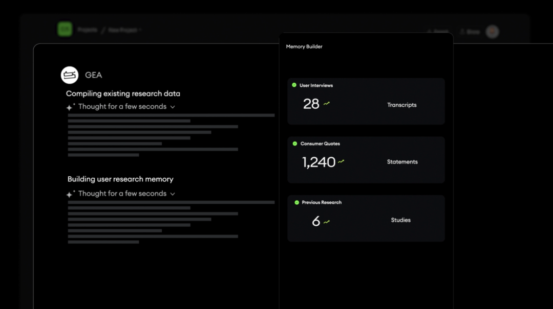This screenshot has height=309, width=553.
Task: Click the trend arrow next to 6
Action: 327,222
